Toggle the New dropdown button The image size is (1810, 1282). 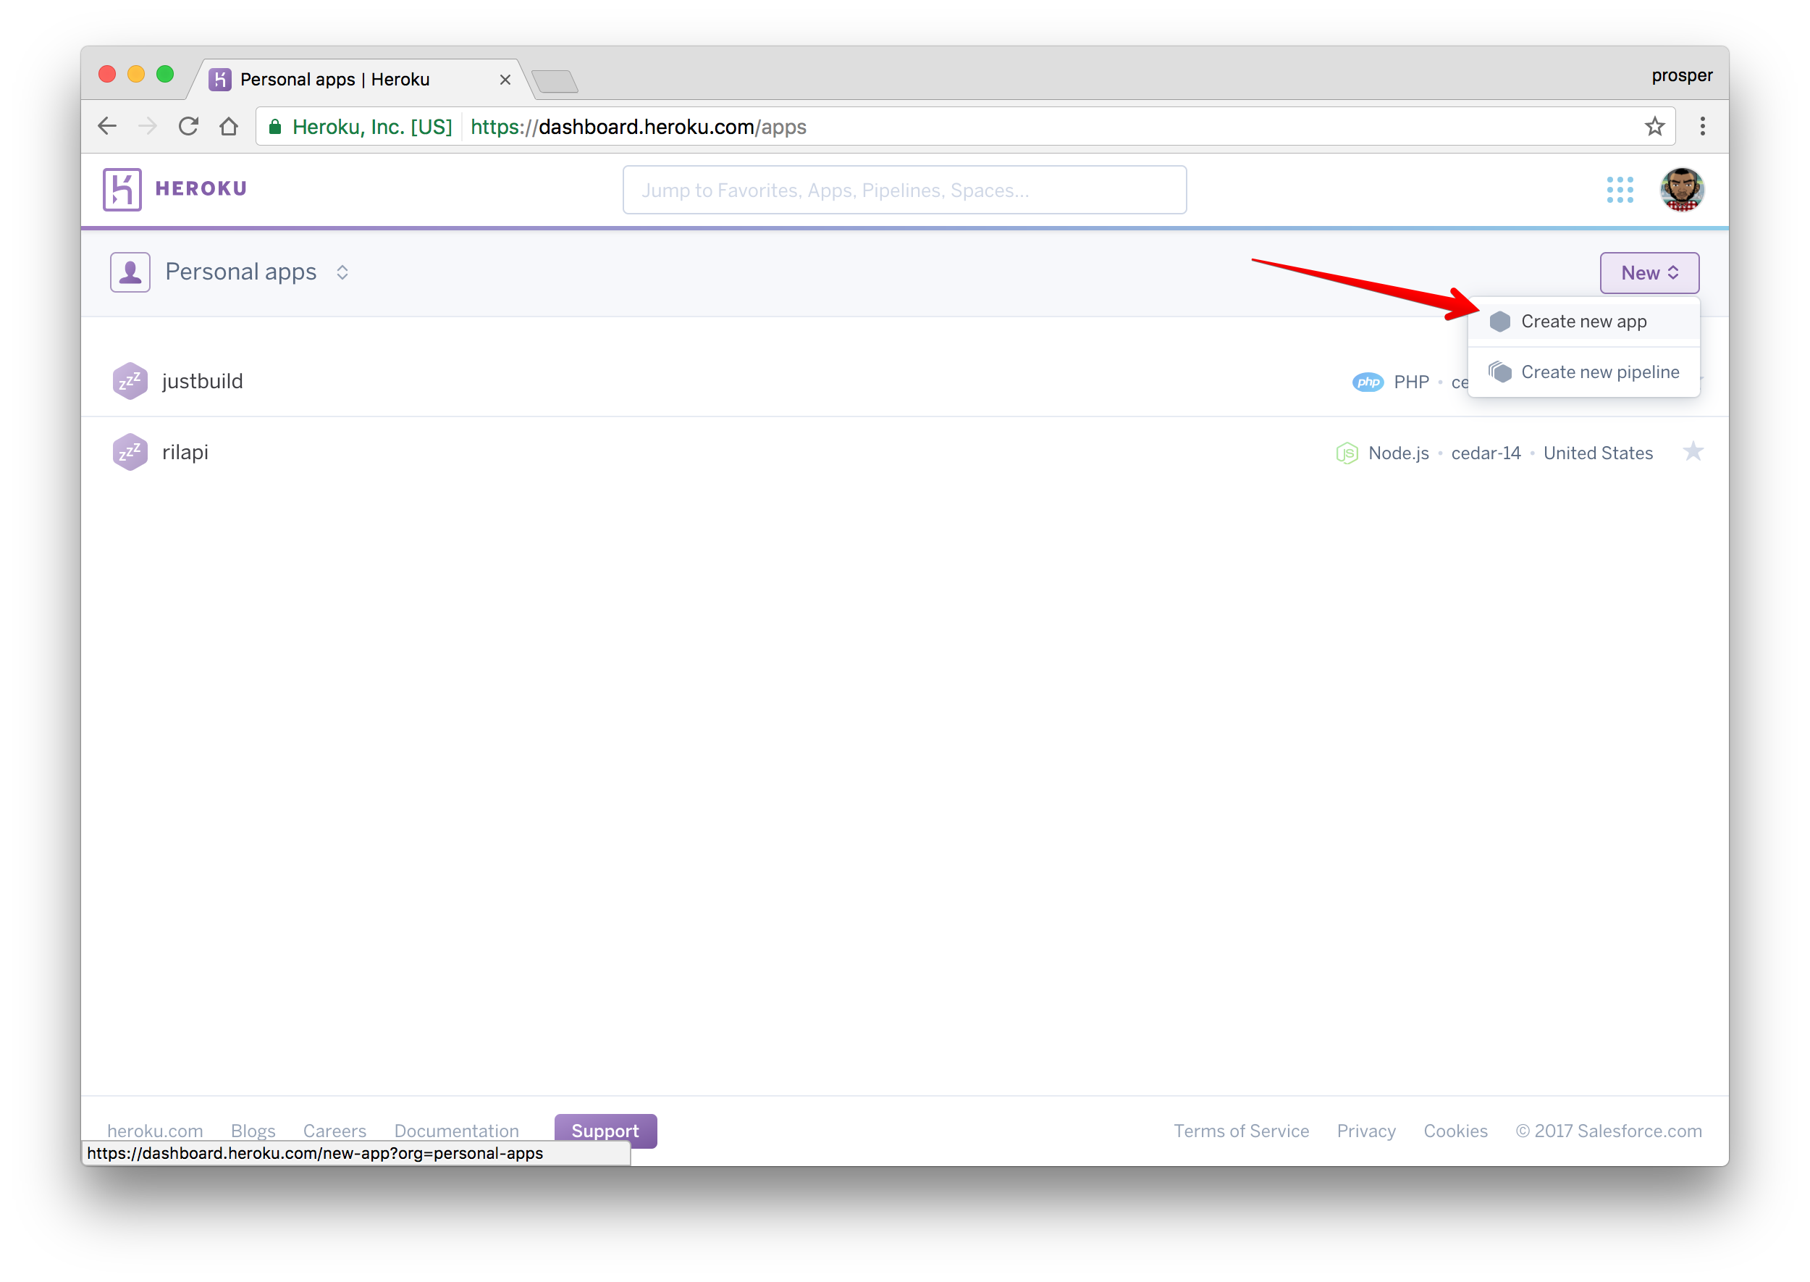1649,273
